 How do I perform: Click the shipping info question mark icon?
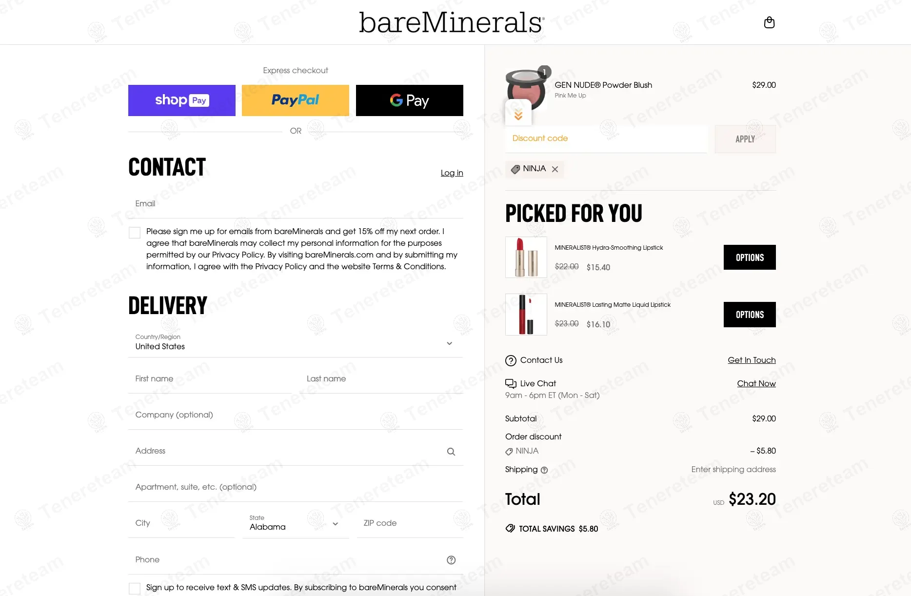point(544,470)
